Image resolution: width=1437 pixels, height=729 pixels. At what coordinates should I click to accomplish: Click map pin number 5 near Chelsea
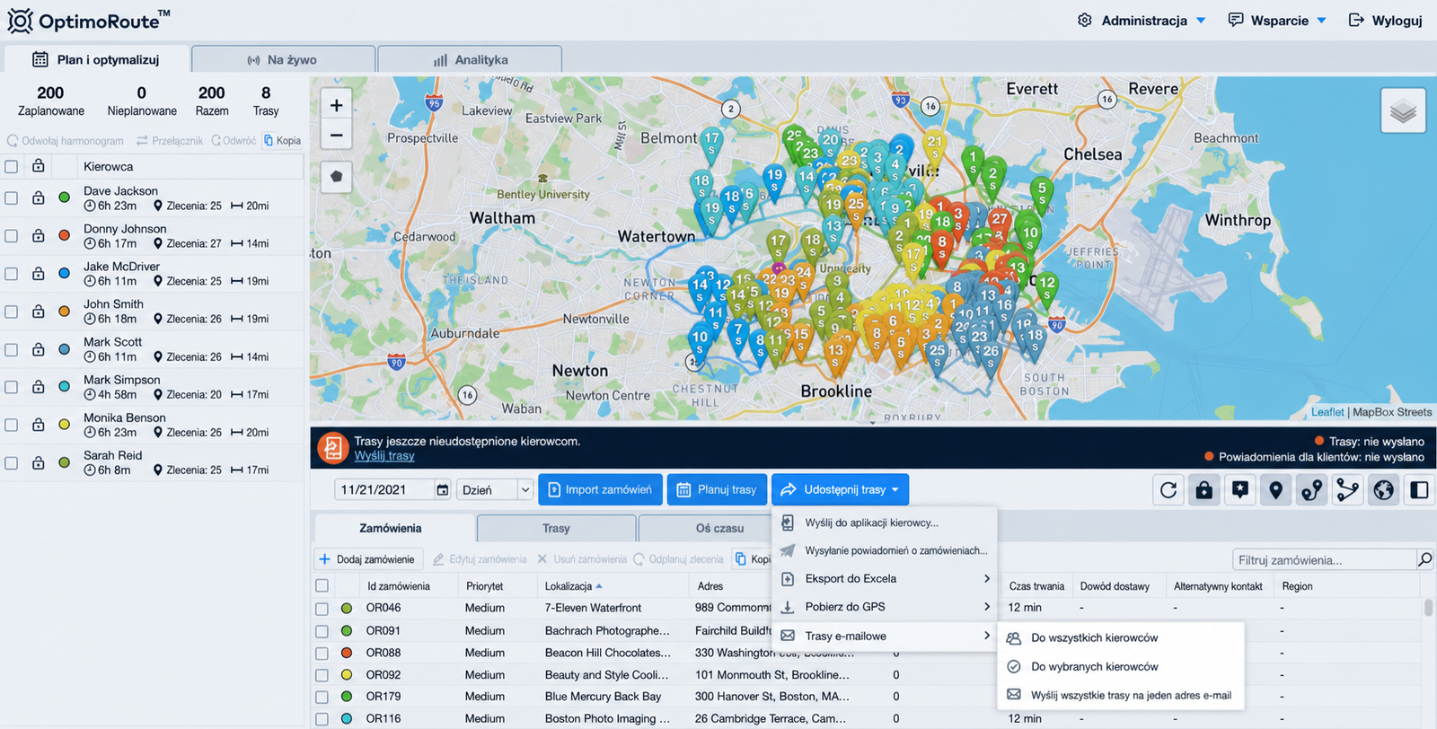click(1042, 192)
